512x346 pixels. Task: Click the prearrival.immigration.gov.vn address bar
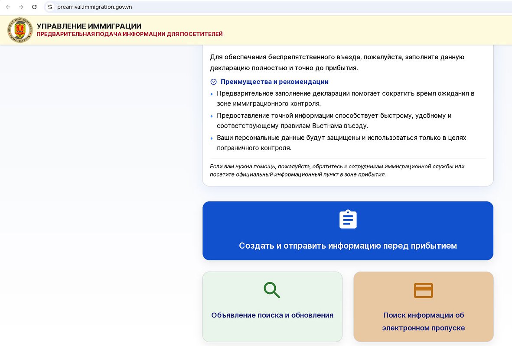pyautogui.click(x=277, y=7)
